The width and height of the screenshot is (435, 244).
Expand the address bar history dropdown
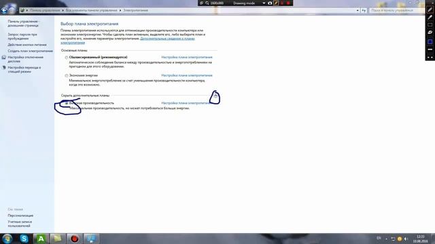tap(358, 10)
